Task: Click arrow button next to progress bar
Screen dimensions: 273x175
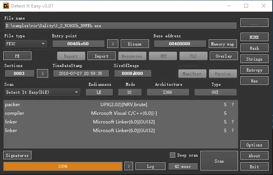Action: 129,166
